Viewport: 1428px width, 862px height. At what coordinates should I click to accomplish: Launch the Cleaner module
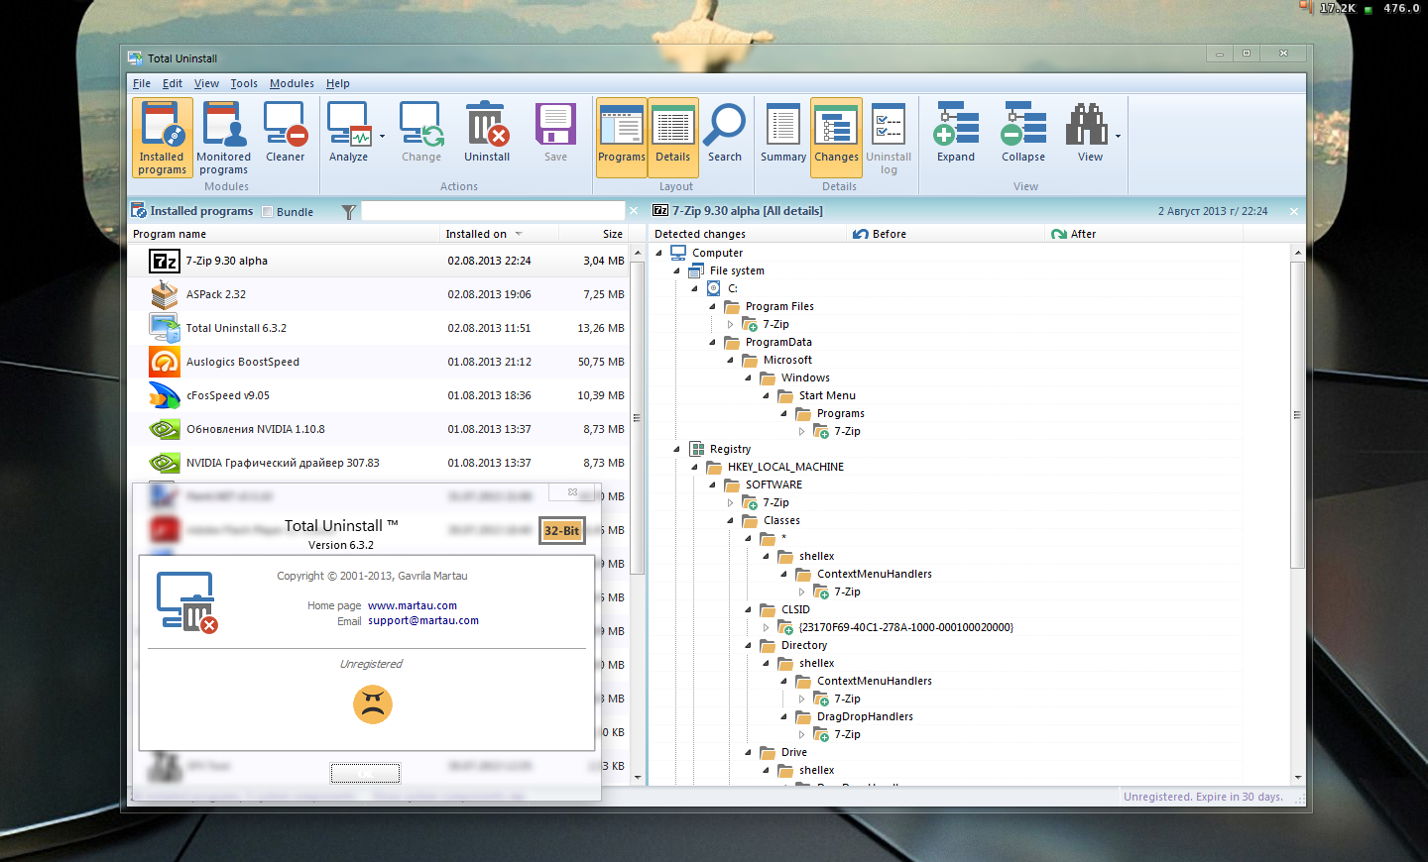tap(285, 133)
